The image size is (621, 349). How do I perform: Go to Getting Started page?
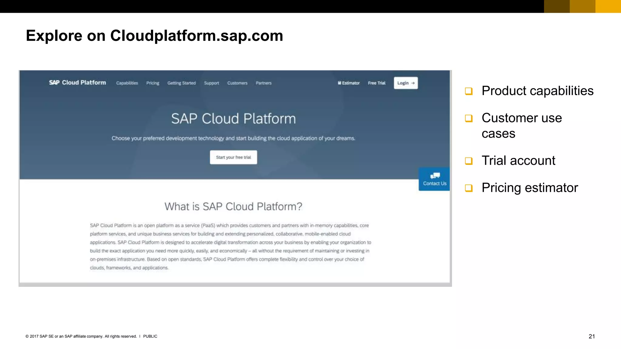(x=182, y=83)
